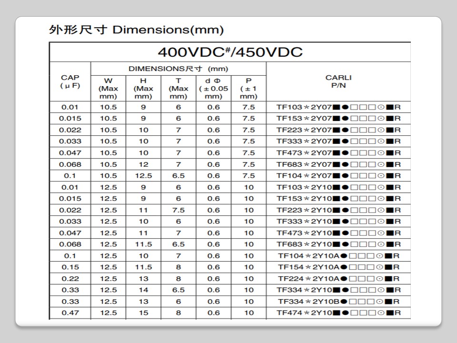The width and height of the screenshot is (457, 343).
Task: Click the title '外形尺寸 Dimensions(mm)'
Action: point(136,30)
